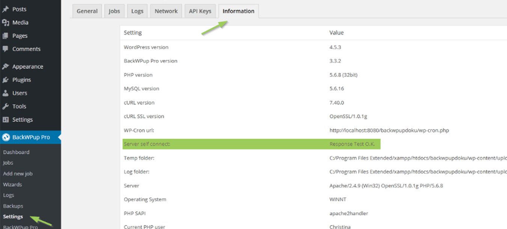The width and height of the screenshot is (507, 229).
Task: Select BackWPup Pro in the sidebar
Action: (x=30, y=137)
